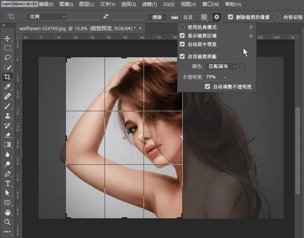
Task: Select the Move tool
Action: pos(7,38)
